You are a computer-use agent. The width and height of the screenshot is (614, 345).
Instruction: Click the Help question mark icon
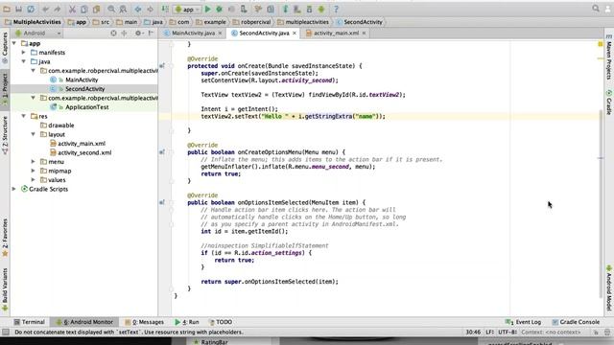(336, 9)
